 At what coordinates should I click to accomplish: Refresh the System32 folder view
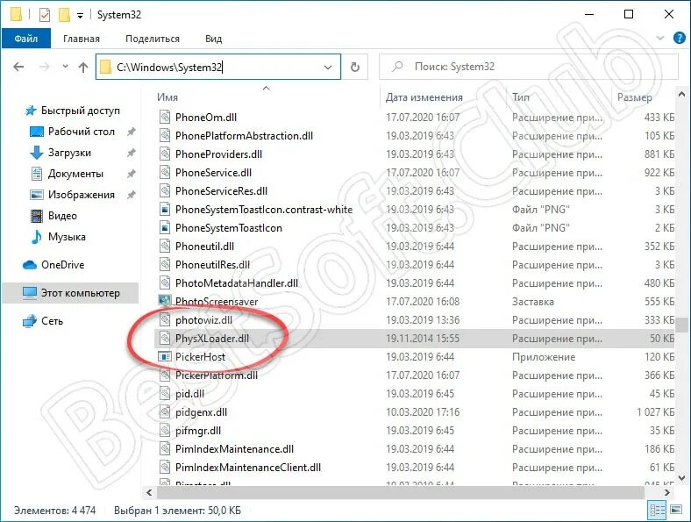coord(355,67)
